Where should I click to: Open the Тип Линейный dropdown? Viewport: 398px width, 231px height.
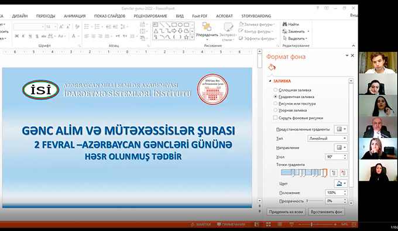[x=327, y=139]
